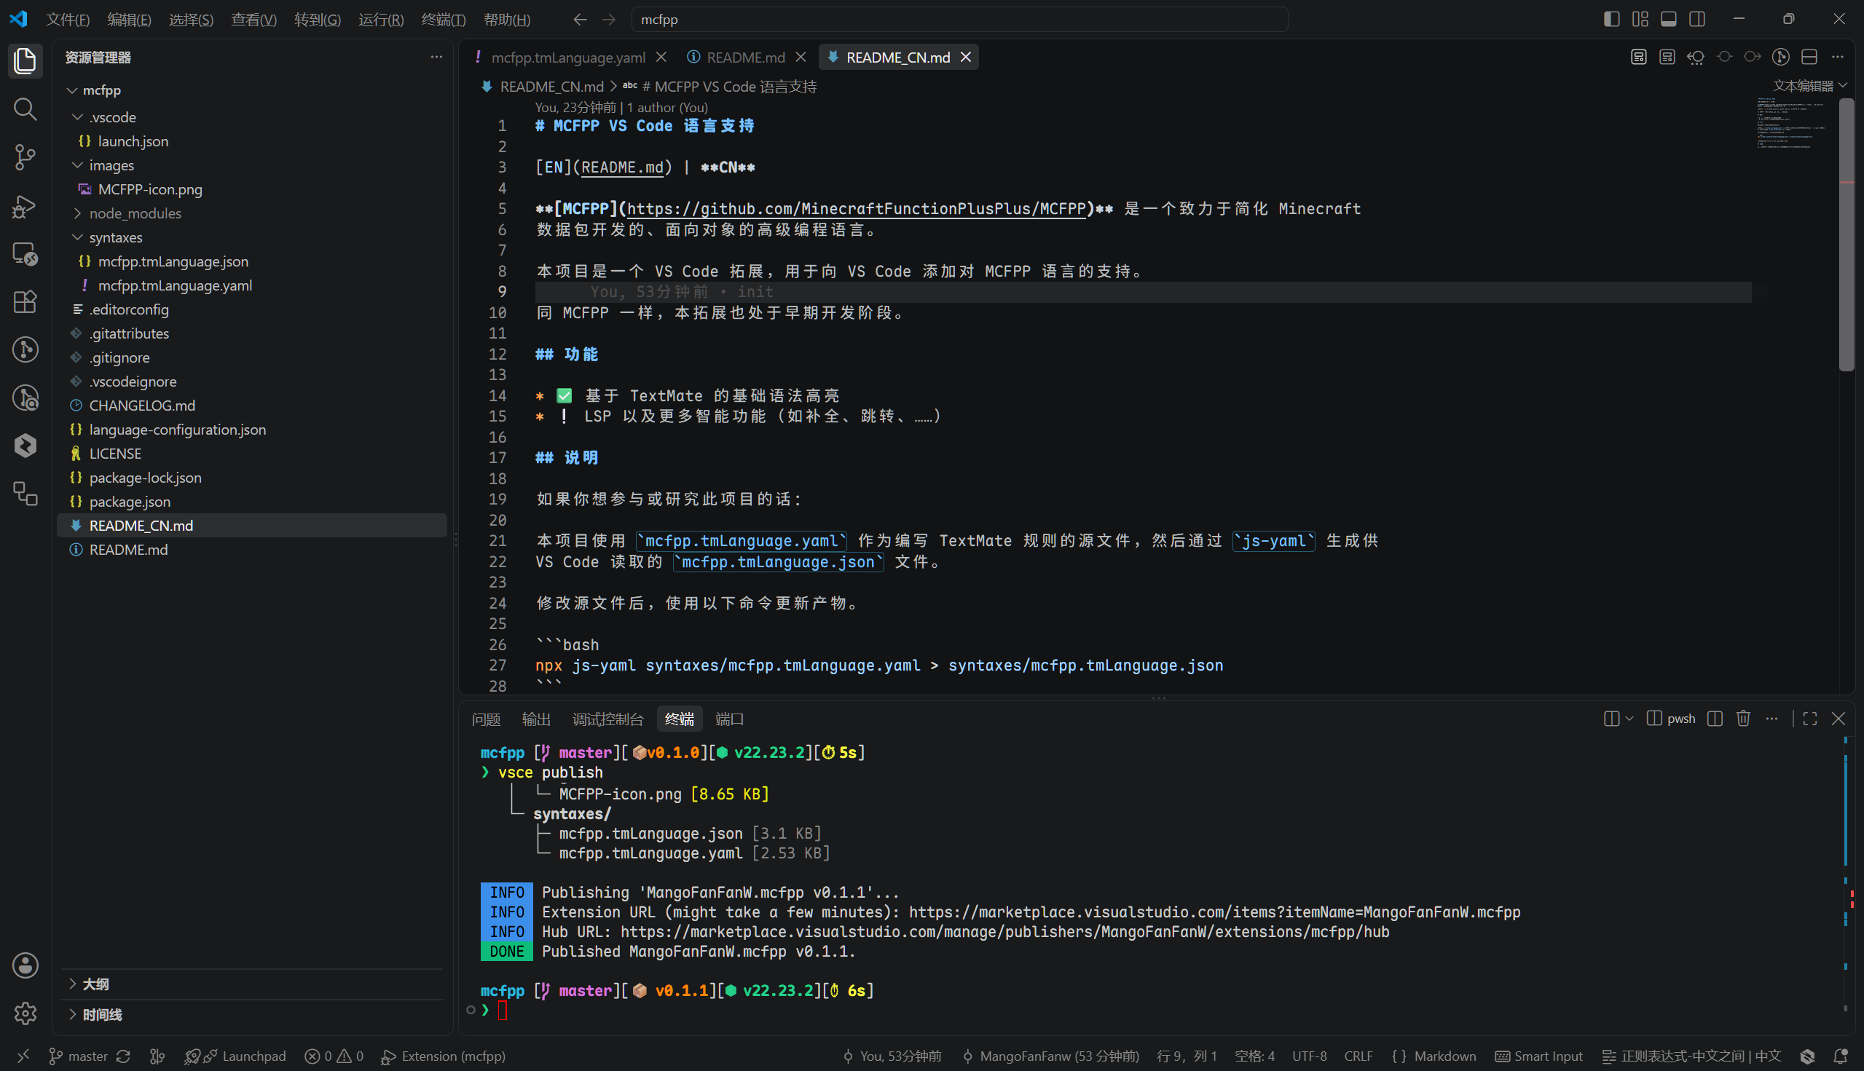Open Accounts icon in activity bar

[x=25, y=965]
